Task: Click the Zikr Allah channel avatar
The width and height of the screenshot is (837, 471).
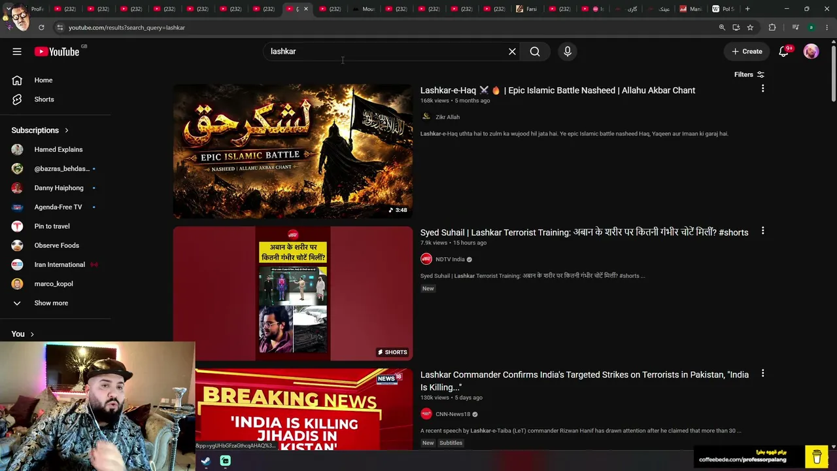Action: (426, 116)
